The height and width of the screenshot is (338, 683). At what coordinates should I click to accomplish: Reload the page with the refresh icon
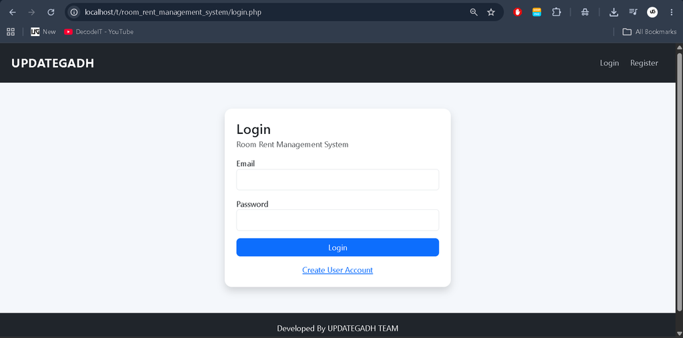coord(51,12)
